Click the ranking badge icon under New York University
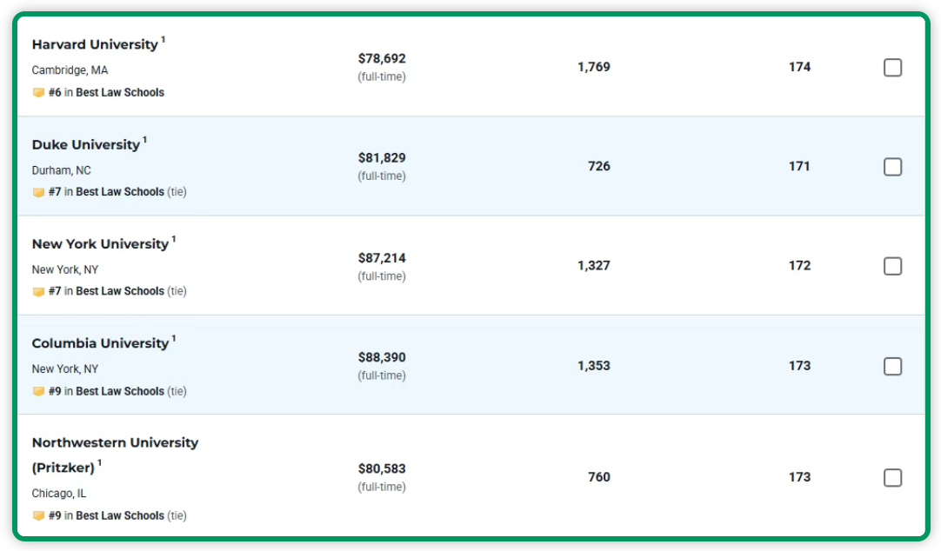This screenshot has width=941, height=551. point(38,292)
